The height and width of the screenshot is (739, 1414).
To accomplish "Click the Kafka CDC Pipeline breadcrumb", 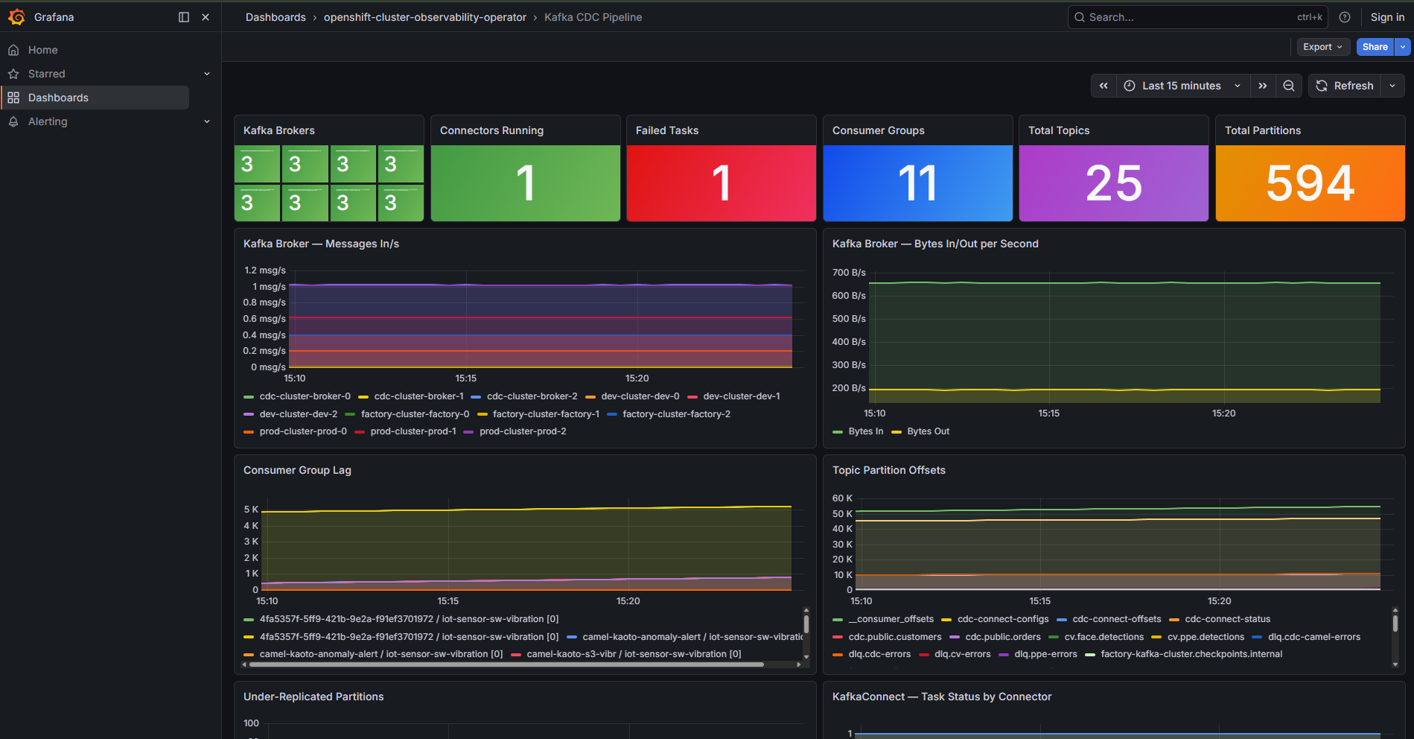I will (x=593, y=17).
